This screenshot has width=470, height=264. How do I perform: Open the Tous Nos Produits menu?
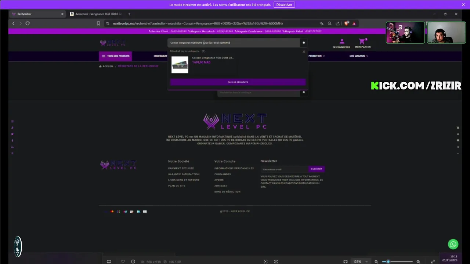116,56
